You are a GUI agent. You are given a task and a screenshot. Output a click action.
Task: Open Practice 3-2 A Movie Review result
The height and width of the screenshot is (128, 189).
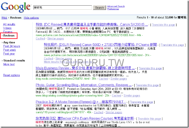tap(81, 102)
